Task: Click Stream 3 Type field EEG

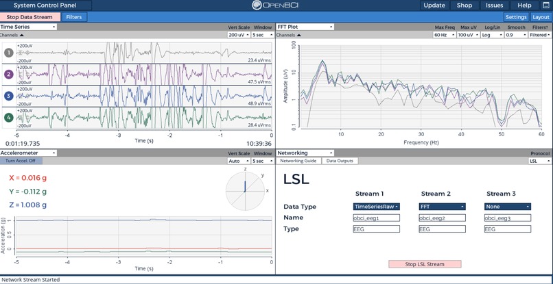Action: (508, 229)
